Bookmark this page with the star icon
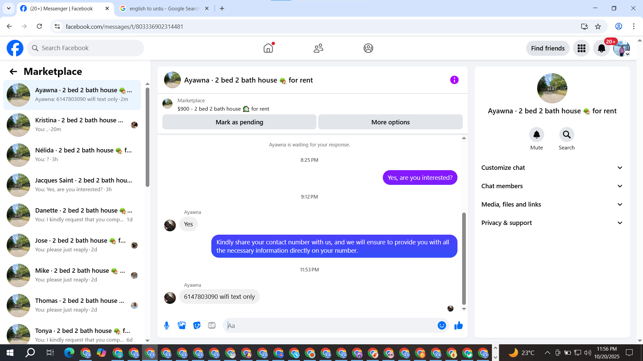 (598, 26)
